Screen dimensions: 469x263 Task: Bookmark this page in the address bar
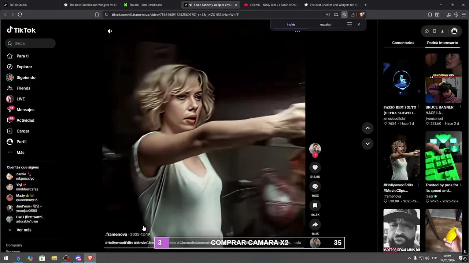[x=97, y=15]
